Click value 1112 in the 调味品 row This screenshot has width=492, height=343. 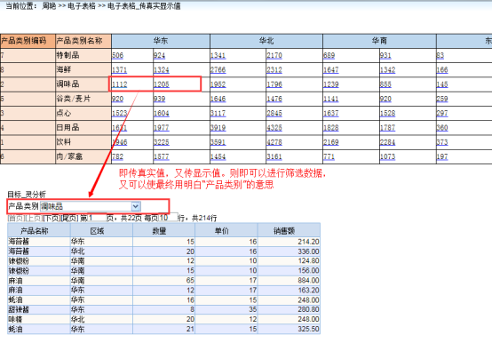[120, 84]
